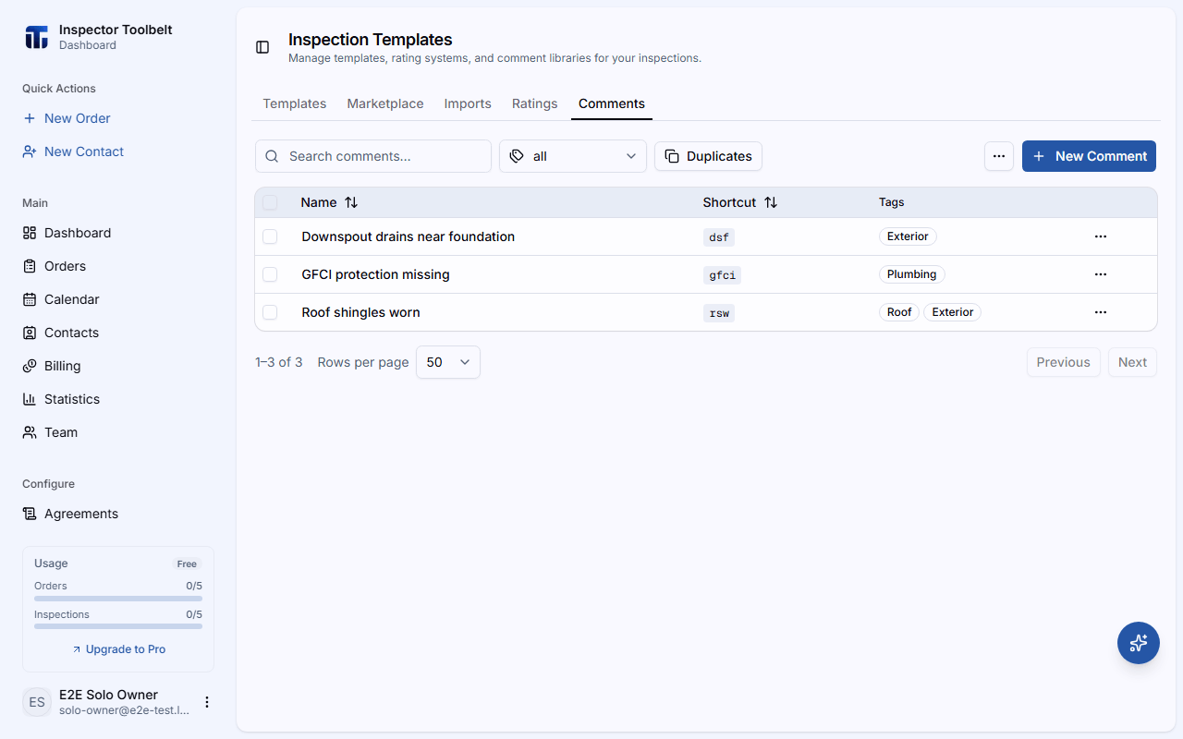Switch to the Templates tab

295,103
